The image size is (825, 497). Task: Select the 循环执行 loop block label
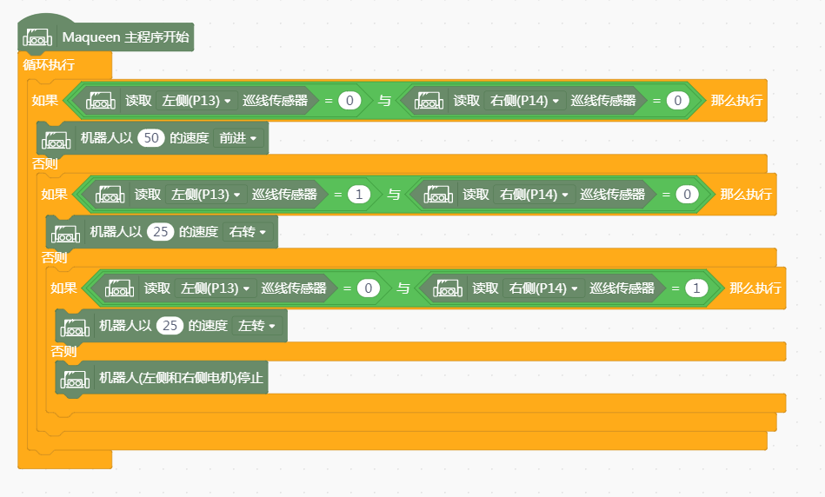(49, 64)
